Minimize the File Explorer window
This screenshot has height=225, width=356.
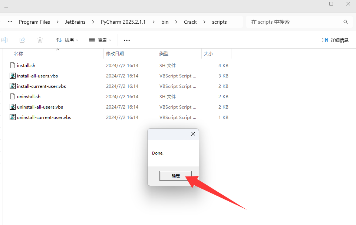tap(314, 4)
